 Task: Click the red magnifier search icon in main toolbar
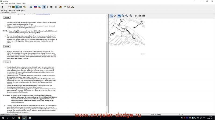click(x=69, y=7)
